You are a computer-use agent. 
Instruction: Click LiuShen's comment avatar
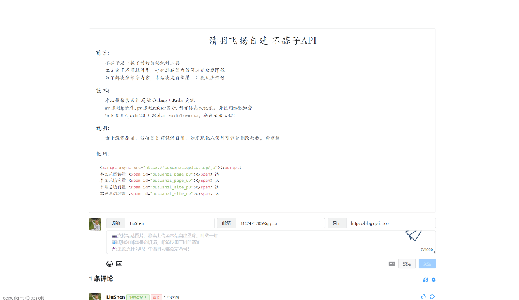tap(95, 296)
